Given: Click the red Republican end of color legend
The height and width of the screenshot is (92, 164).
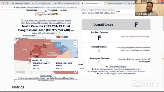Looking at the screenshot, I should pos(59,37).
